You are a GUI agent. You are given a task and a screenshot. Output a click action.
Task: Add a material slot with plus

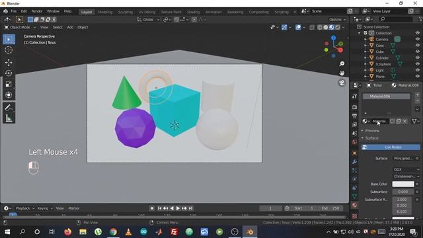point(417,95)
